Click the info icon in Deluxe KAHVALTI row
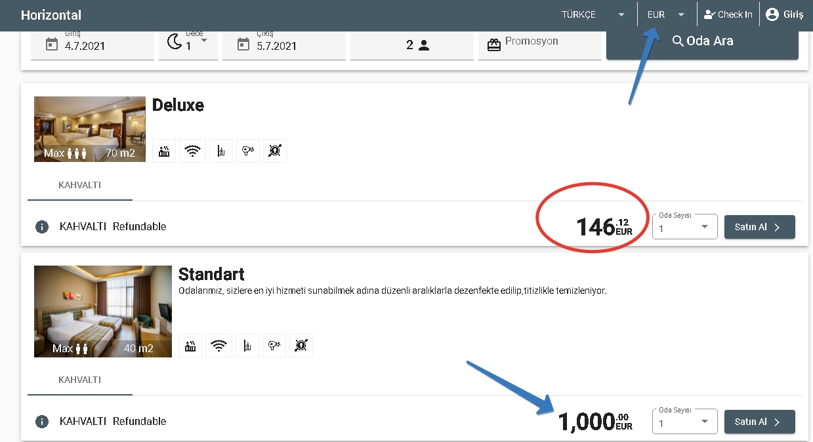The image size is (813, 442). click(41, 227)
